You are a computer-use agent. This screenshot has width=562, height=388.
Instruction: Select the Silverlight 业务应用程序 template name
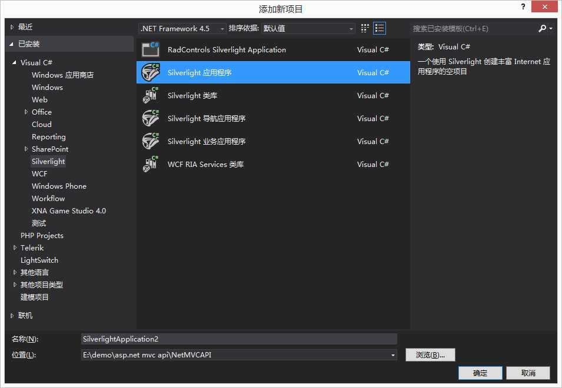[207, 141]
